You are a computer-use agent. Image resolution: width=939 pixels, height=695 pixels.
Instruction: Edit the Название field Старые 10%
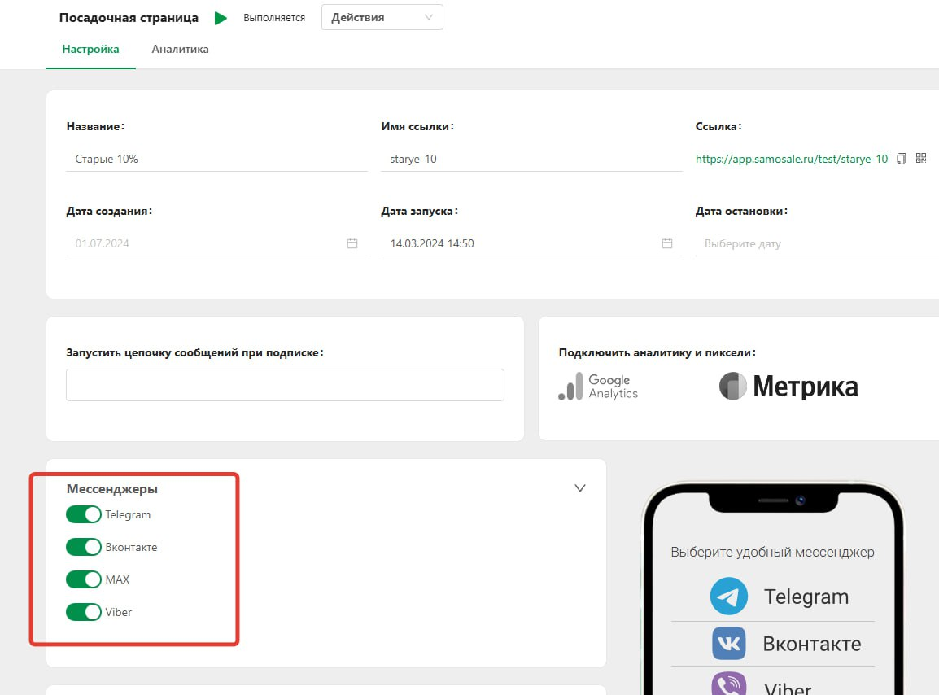(x=216, y=159)
